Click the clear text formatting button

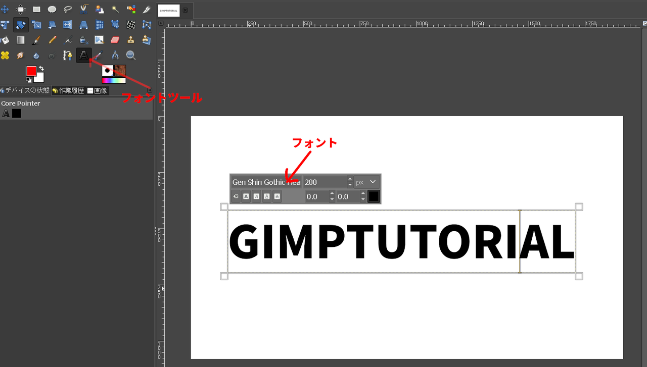point(236,196)
